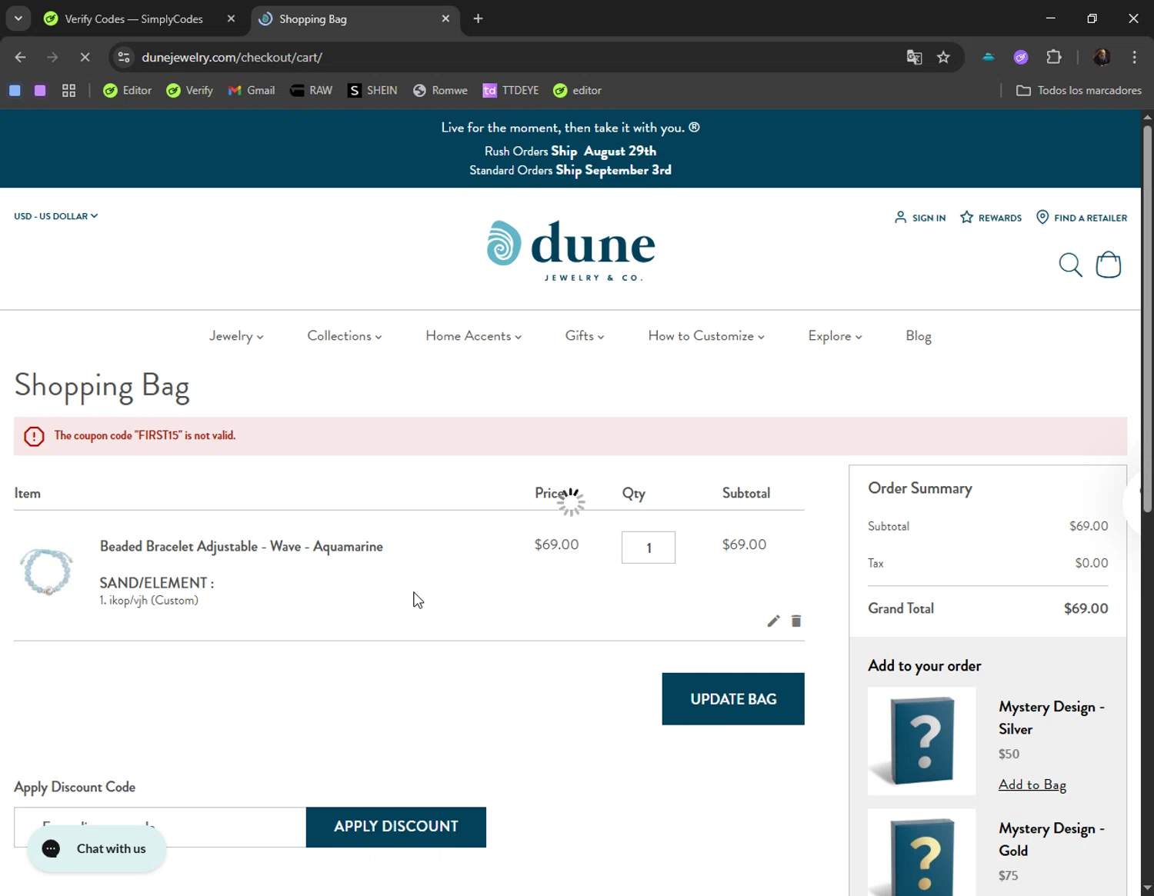This screenshot has width=1154, height=896.
Task: Go back to previous page
Action: point(21,57)
